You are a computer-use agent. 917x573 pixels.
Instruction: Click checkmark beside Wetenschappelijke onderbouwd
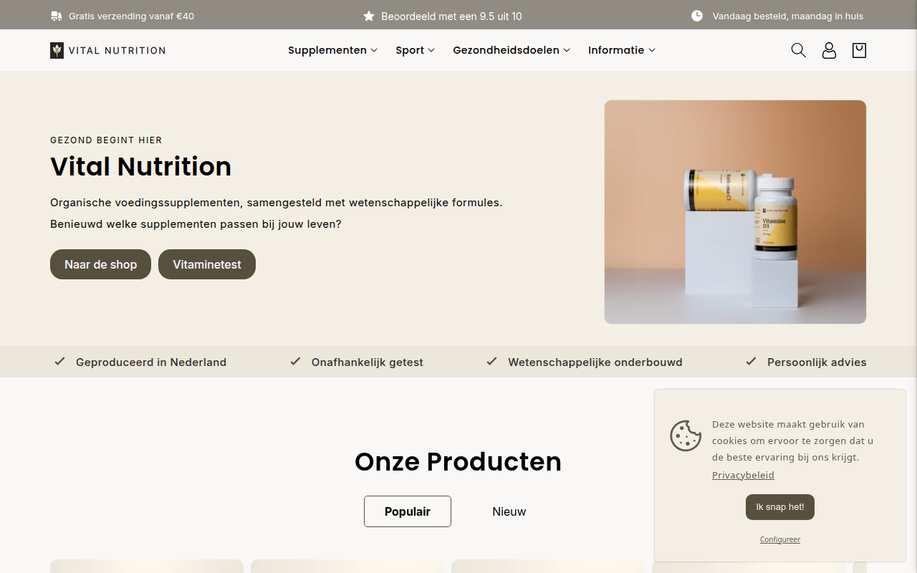coord(491,362)
